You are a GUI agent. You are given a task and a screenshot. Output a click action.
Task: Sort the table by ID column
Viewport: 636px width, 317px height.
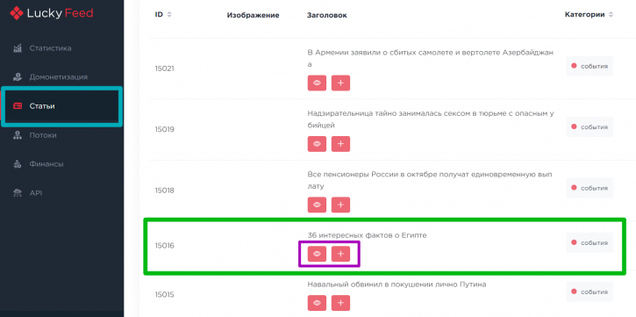[169, 15]
